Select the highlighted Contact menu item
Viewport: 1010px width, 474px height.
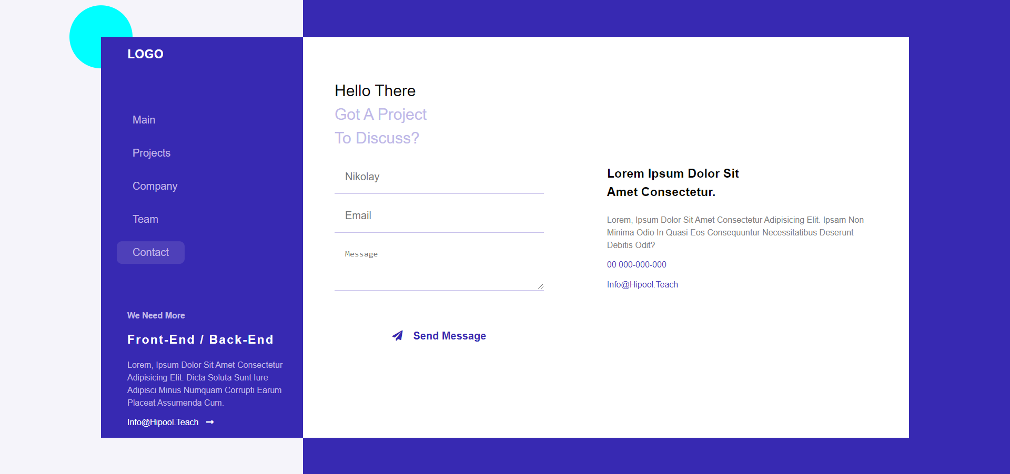click(x=150, y=252)
